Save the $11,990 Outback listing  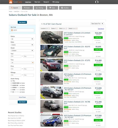pyautogui.click(x=98, y=84)
